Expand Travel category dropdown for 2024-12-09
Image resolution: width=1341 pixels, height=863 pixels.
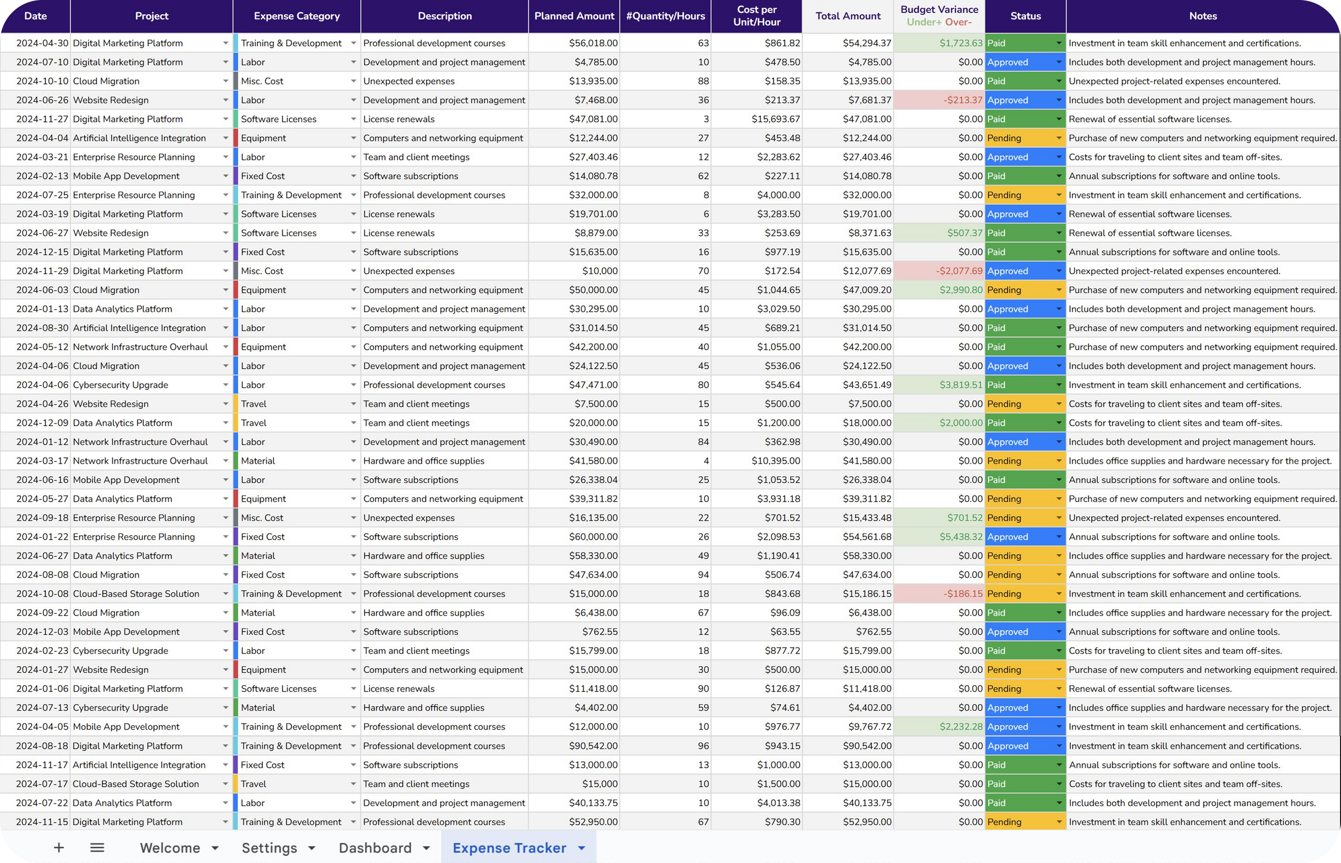(x=353, y=423)
